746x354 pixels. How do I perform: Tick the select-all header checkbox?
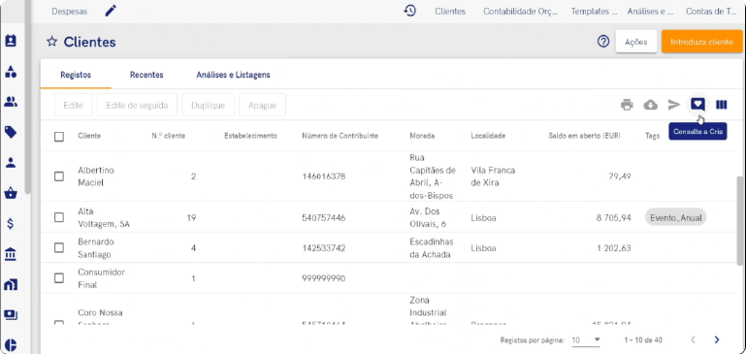(59, 137)
